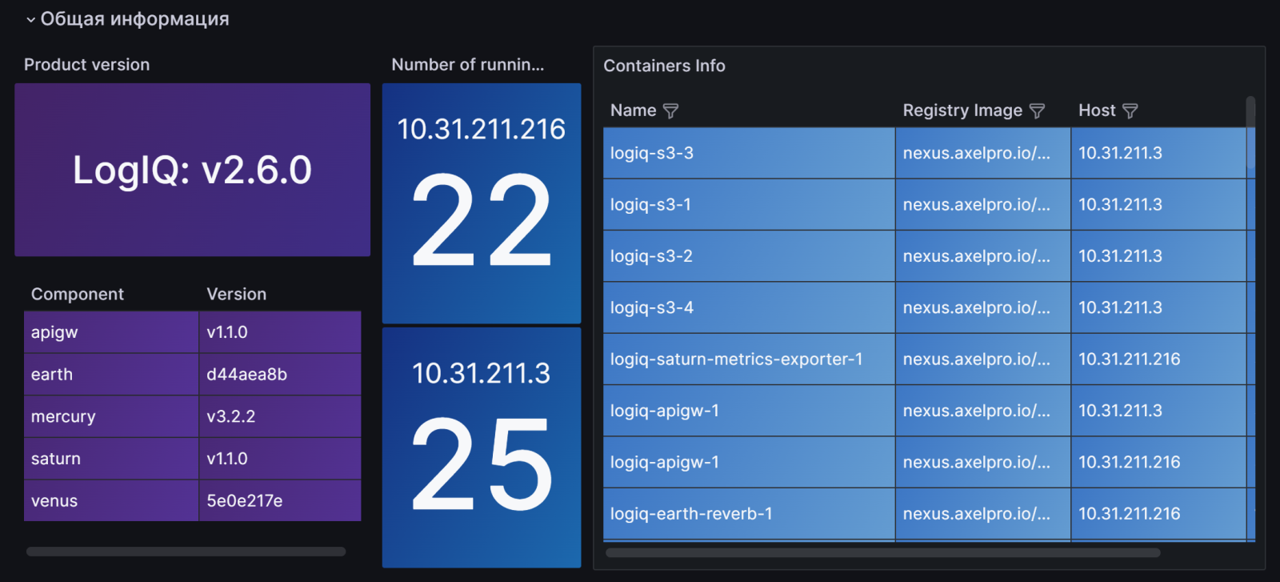Sort containers by Host header text
The height and width of the screenshot is (582, 1280).
[1096, 110]
